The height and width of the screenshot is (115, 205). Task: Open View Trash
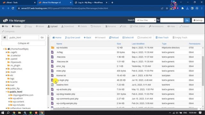[162, 38]
